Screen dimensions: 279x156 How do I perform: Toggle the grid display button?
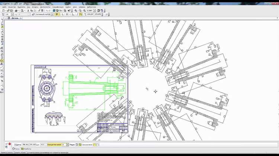67,14
